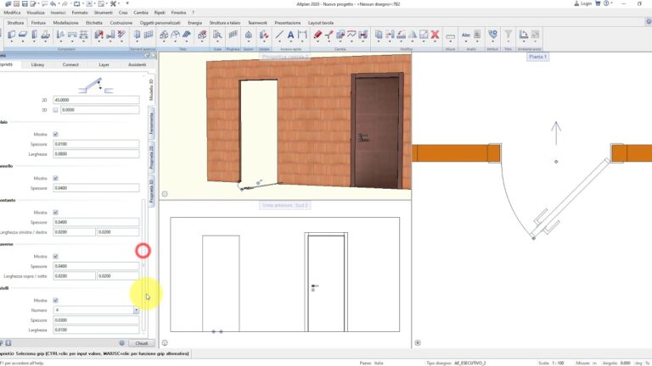Select the Wall tool in Componenti
The width and height of the screenshot is (652, 366).
12,35
